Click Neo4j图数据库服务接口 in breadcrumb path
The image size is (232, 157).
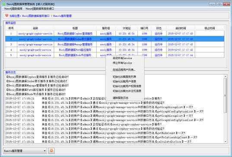(36, 16)
